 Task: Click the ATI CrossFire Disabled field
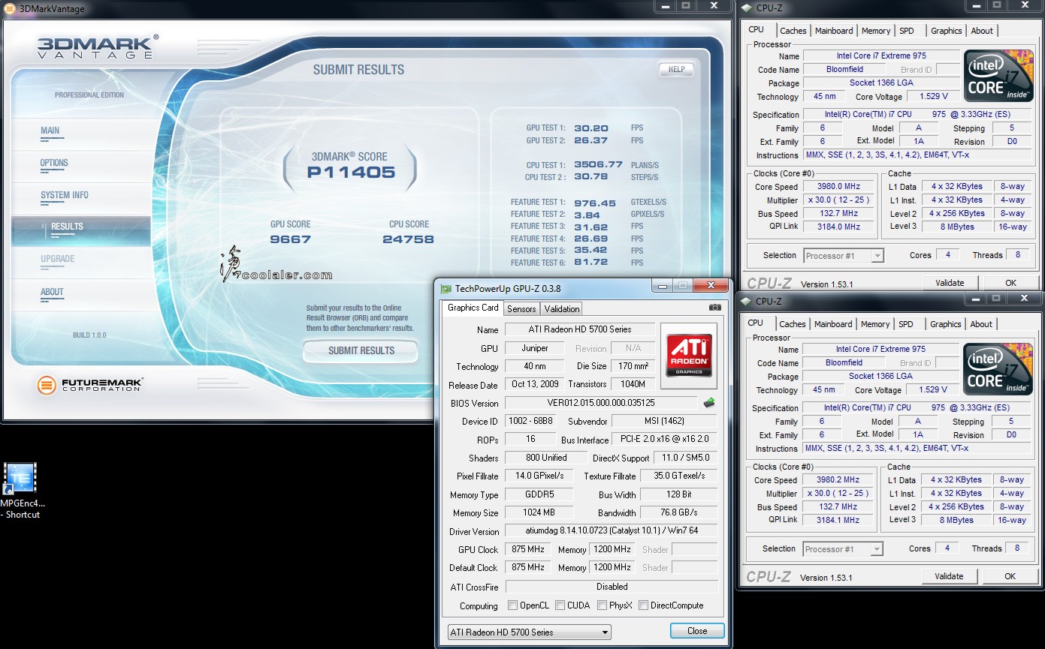[x=611, y=587]
